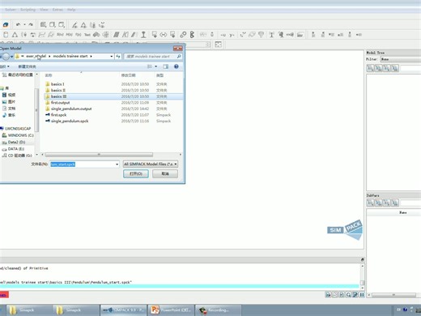Click the refresh button beside address bar

(118, 56)
